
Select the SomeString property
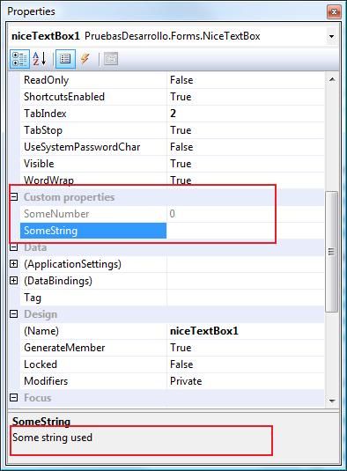click(x=93, y=231)
